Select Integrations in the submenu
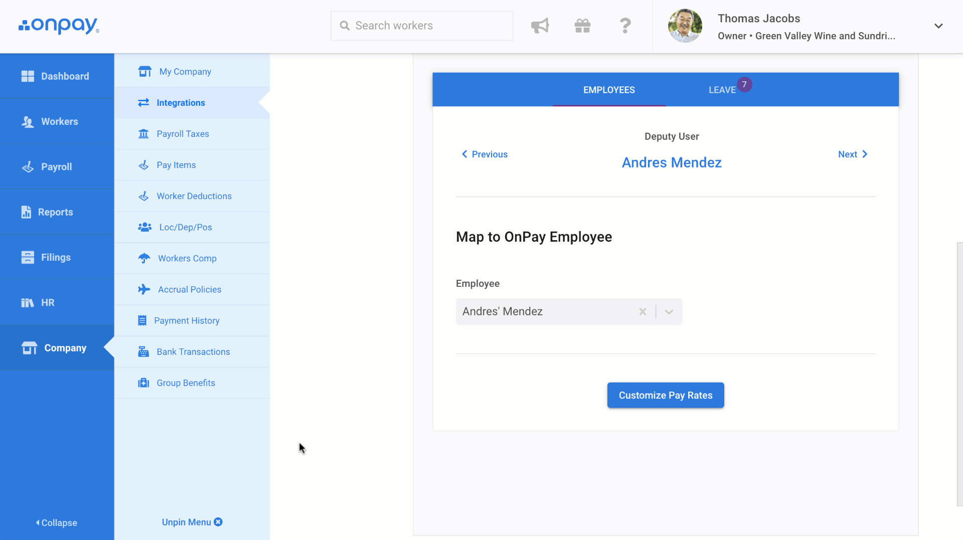Screen dimensions: 963x540 (192, 103)
